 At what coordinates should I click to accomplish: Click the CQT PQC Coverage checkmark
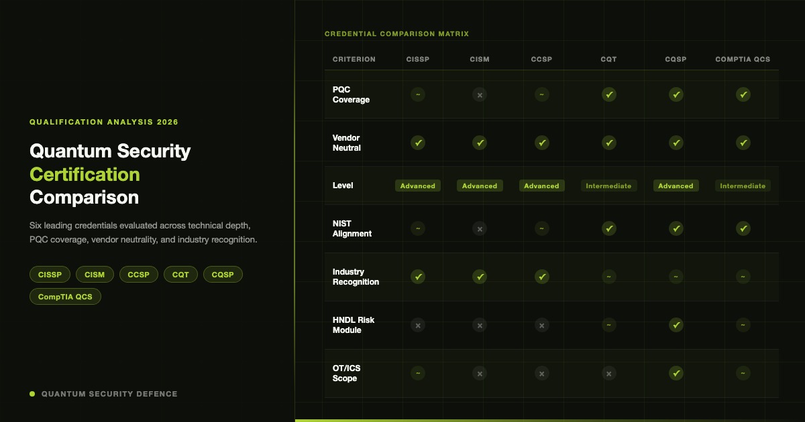tap(608, 94)
